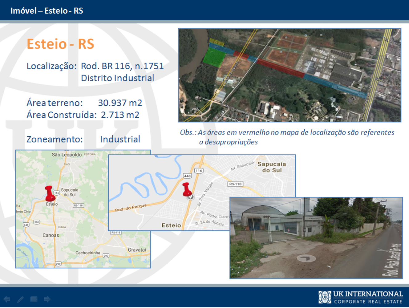Image resolution: width=409 pixels, height=308 pixels.
Task: Click the 'São Leopoldo' label on the regional map
Action: click(x=67, y=155)
